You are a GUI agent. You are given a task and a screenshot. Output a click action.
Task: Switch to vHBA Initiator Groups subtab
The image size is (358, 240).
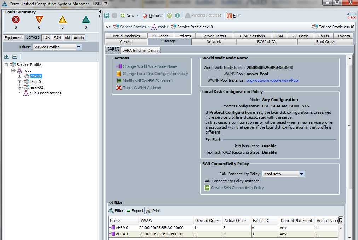[141, 51]
